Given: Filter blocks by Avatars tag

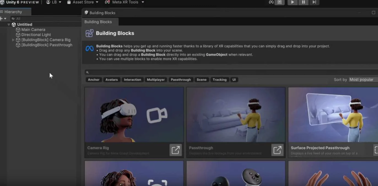Looking at the screenshot, I should click(x=112, y=80).
